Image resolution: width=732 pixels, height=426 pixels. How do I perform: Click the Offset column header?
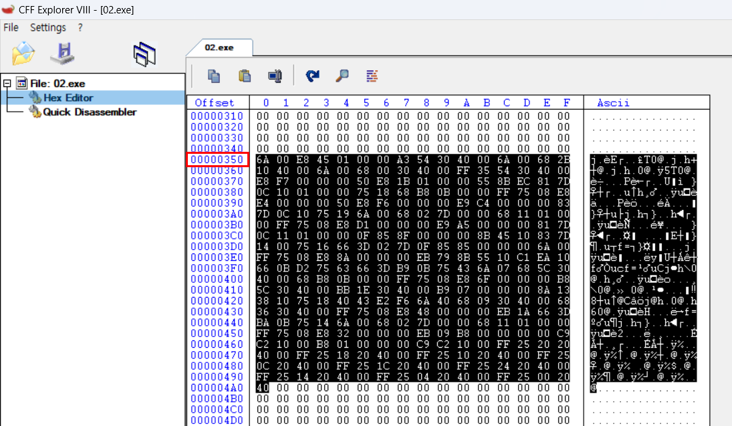[x=215, y=103]
